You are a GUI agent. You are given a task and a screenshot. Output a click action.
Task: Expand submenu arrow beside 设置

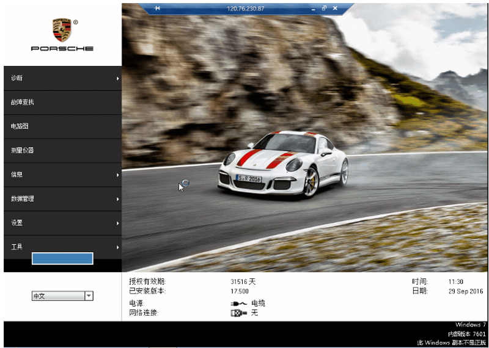[117, 223]
